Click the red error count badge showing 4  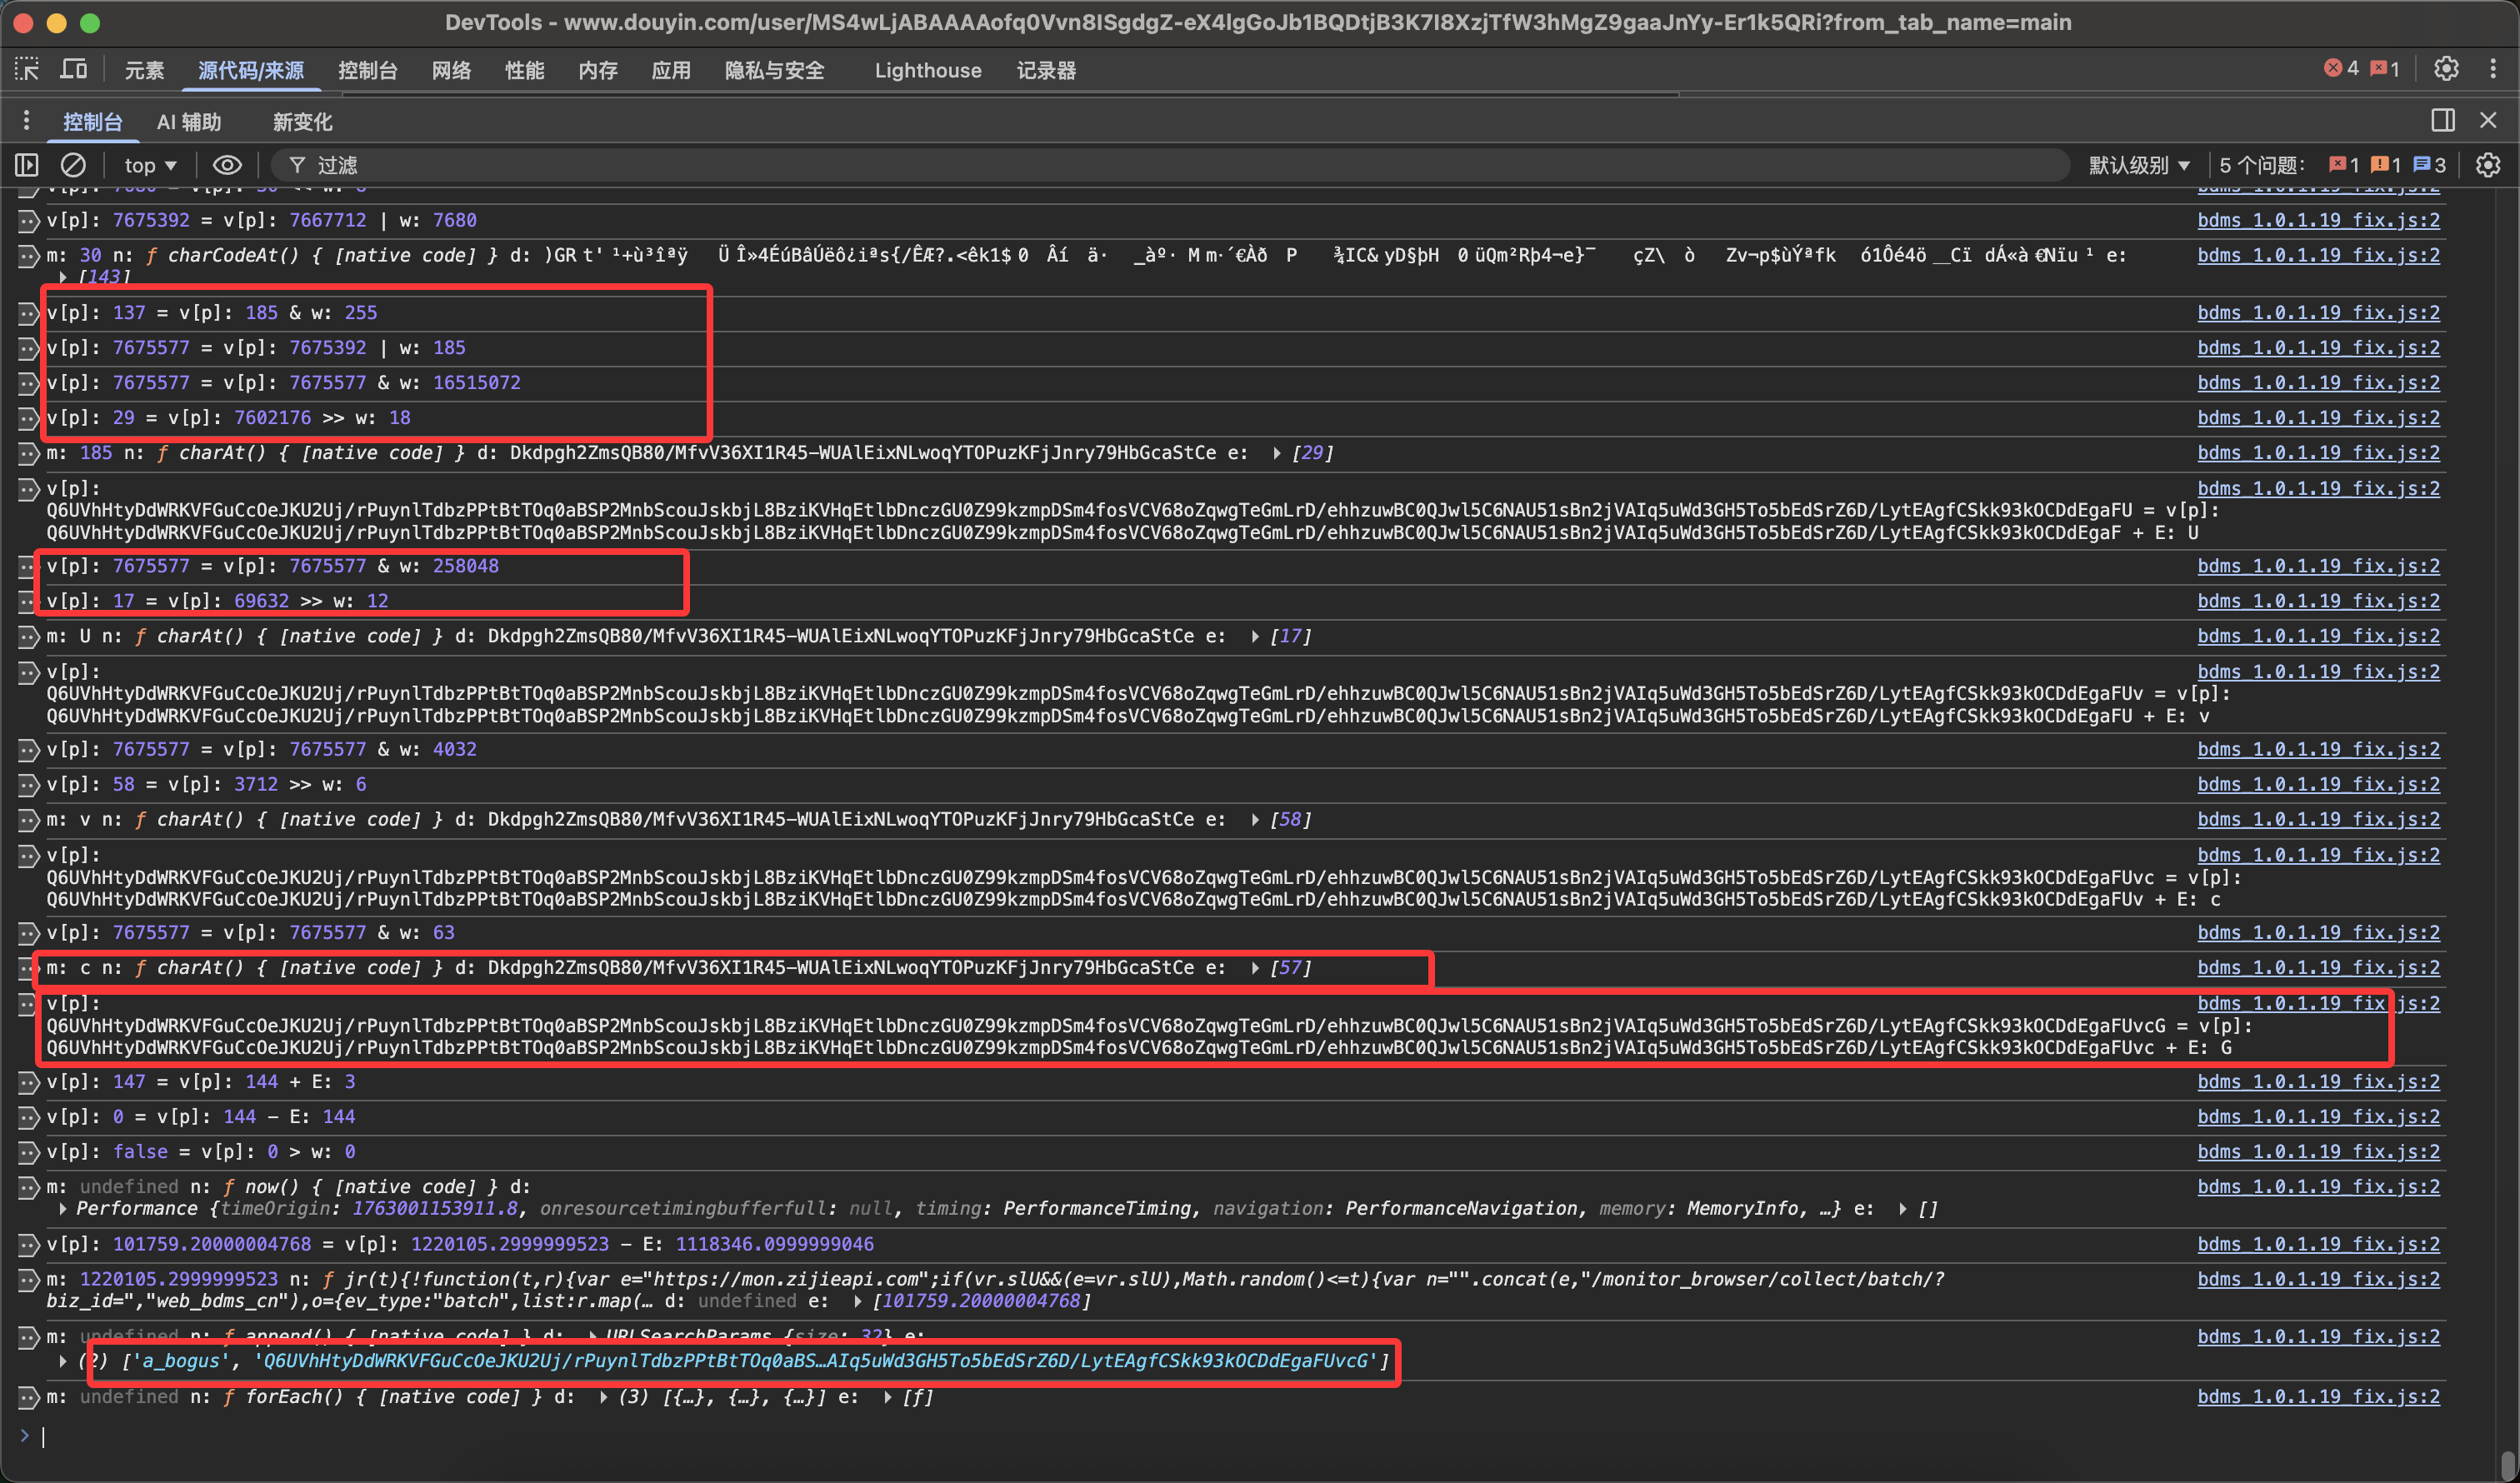pyautogui.click(x=2341, y=68)
